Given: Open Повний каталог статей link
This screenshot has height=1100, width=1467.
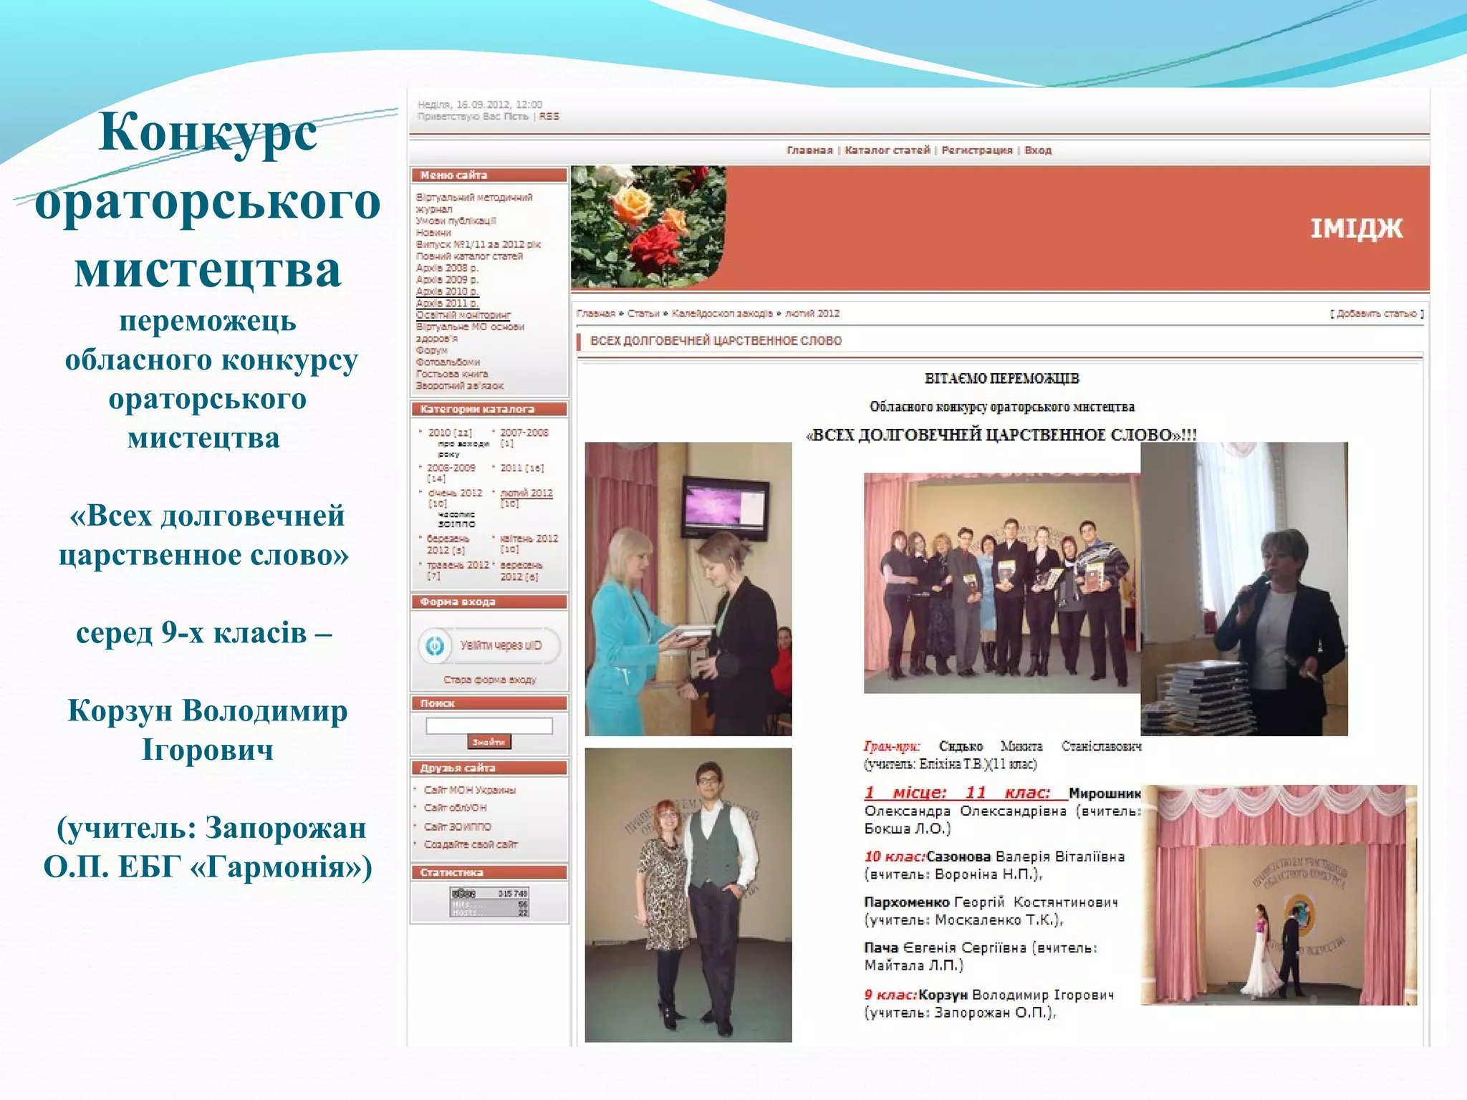Looking at the screenshot, I should coord(469,256).
